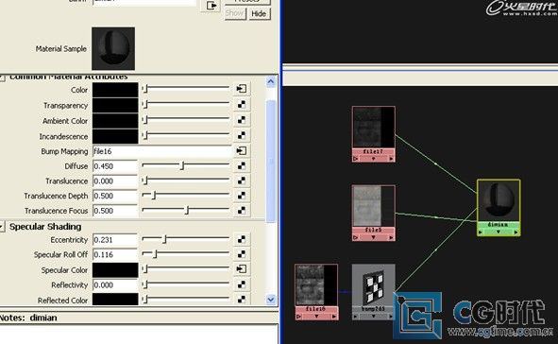Click the attribute panel scroll down arrow
This screenshot has height=344, width=558.
[x=270, y=300]
